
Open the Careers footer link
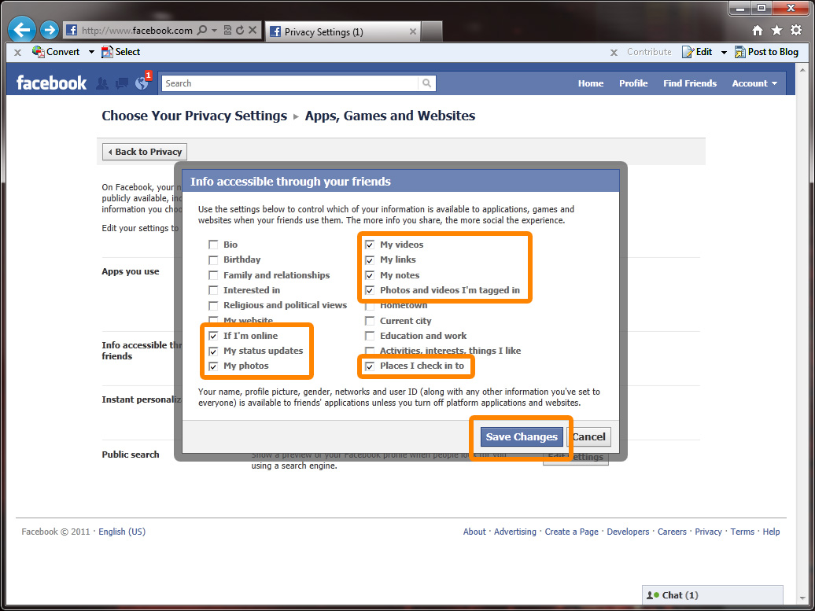672,532
